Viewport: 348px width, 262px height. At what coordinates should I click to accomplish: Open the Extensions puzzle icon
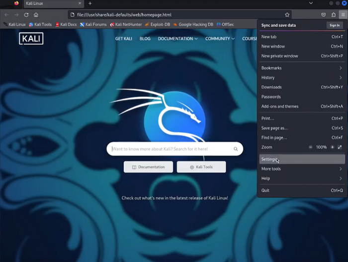(334, 15)
